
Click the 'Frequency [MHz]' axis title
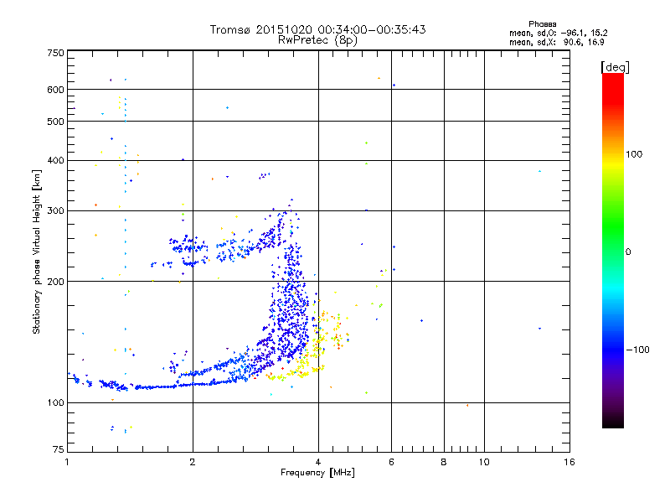tap(317, 473)
